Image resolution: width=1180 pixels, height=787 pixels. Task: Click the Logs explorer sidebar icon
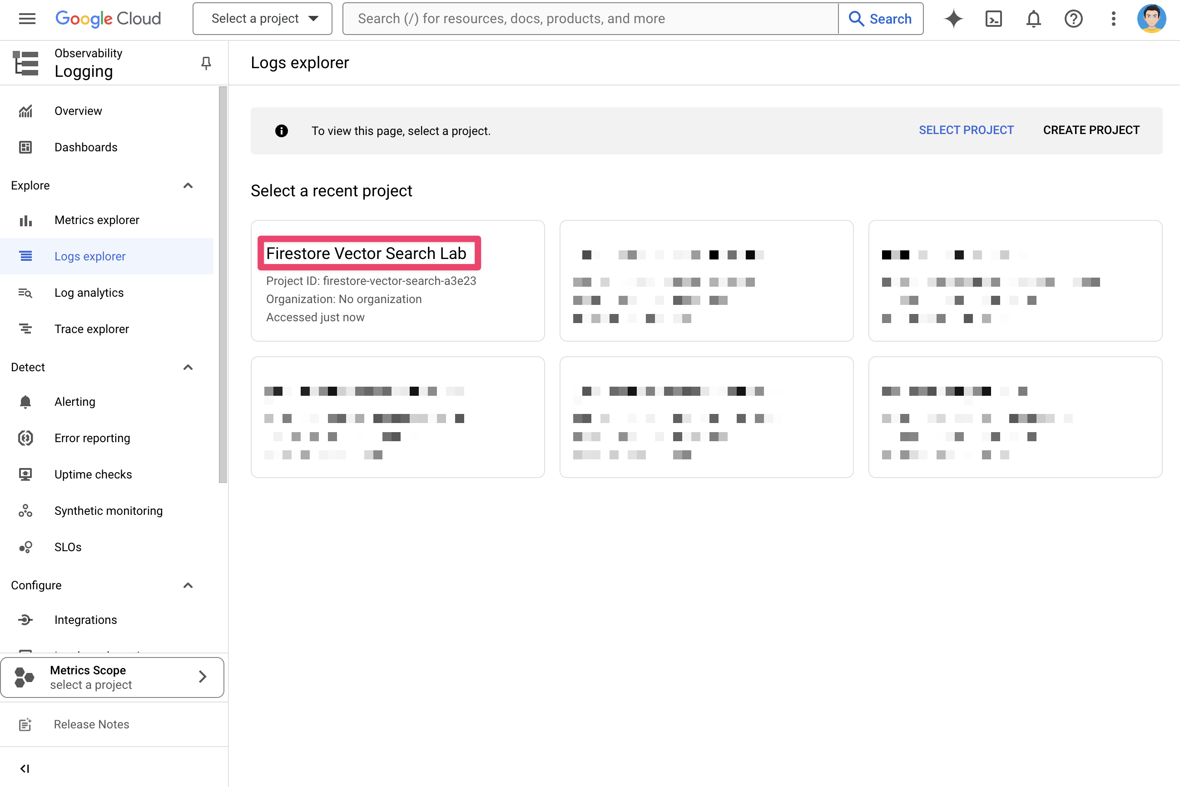tap(25, 256)
